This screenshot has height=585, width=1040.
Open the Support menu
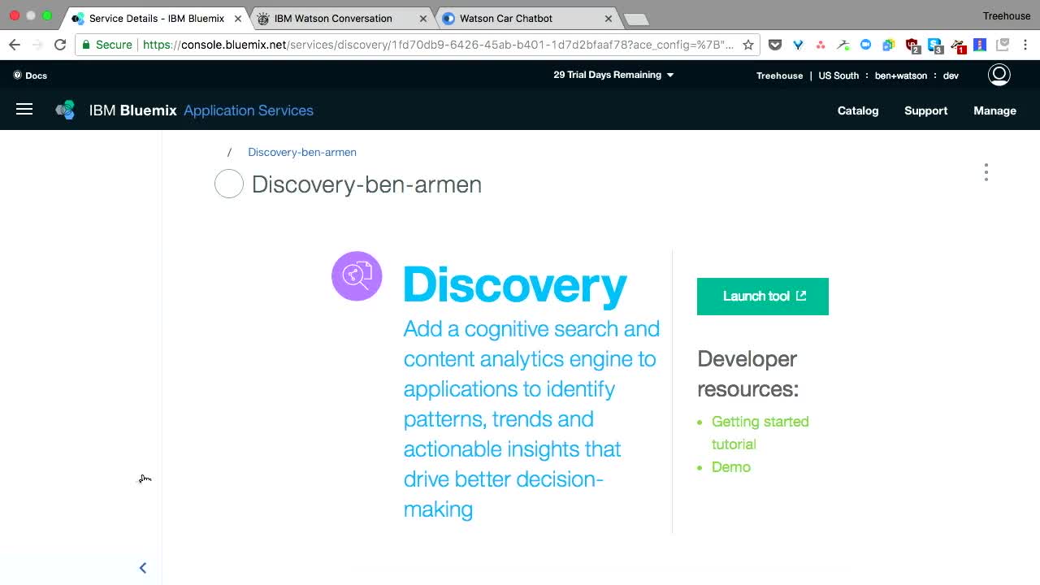(x=925, y=110)
